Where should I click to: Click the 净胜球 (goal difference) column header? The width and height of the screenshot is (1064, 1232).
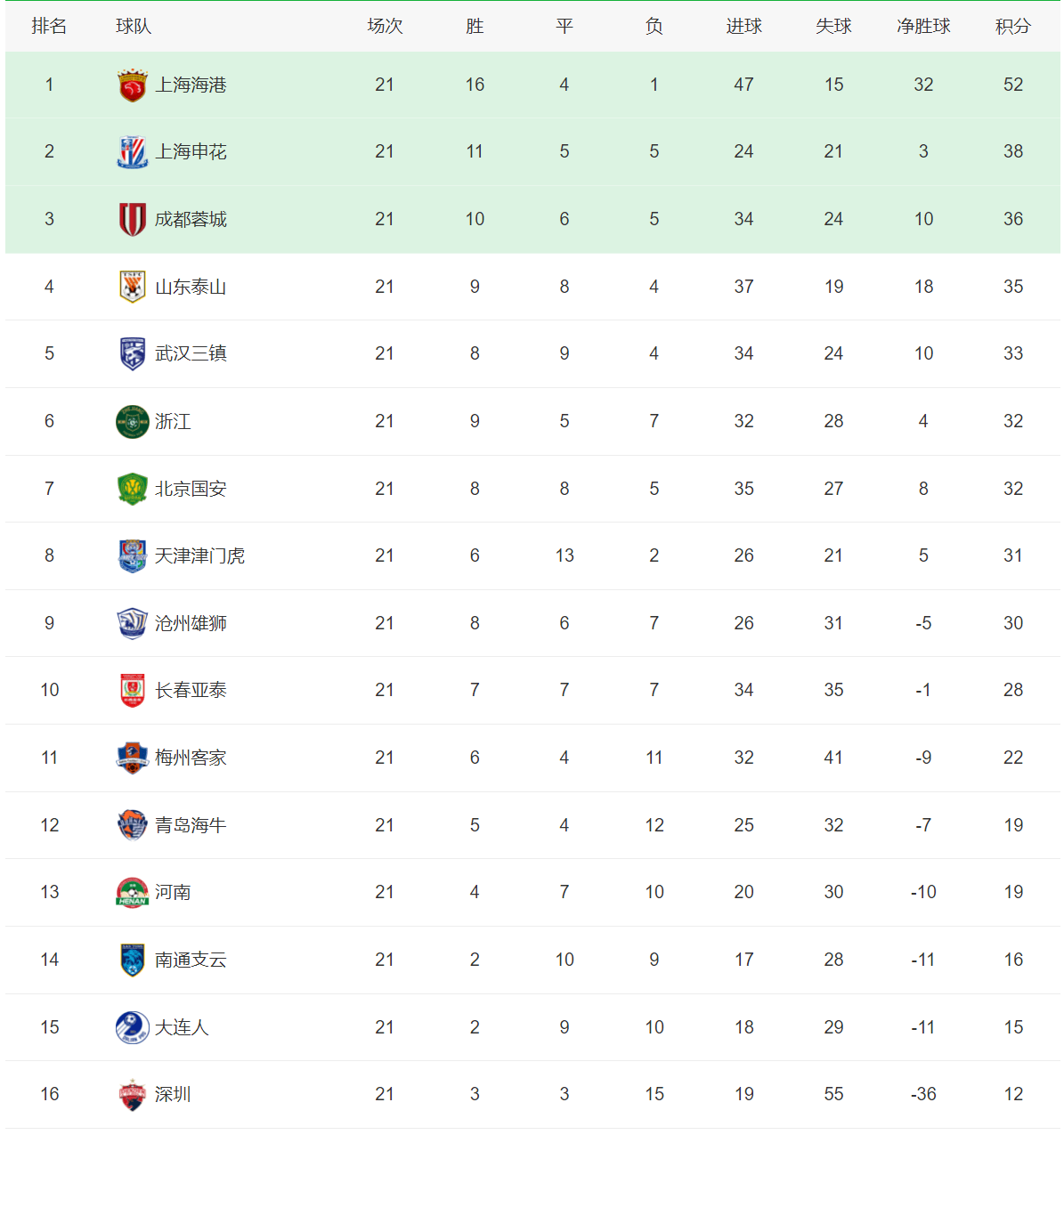(x=923, y=27)
